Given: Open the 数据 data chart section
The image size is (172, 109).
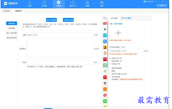Looking at the screenshot, I should click(x=88, y=4).
